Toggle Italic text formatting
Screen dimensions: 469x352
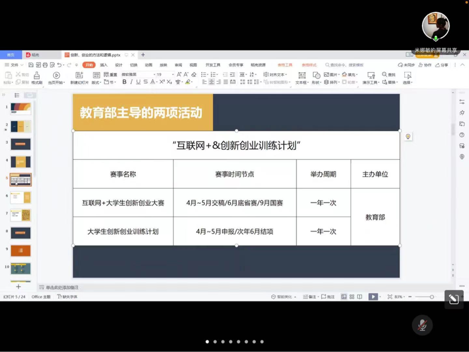(x=131, y=82)
